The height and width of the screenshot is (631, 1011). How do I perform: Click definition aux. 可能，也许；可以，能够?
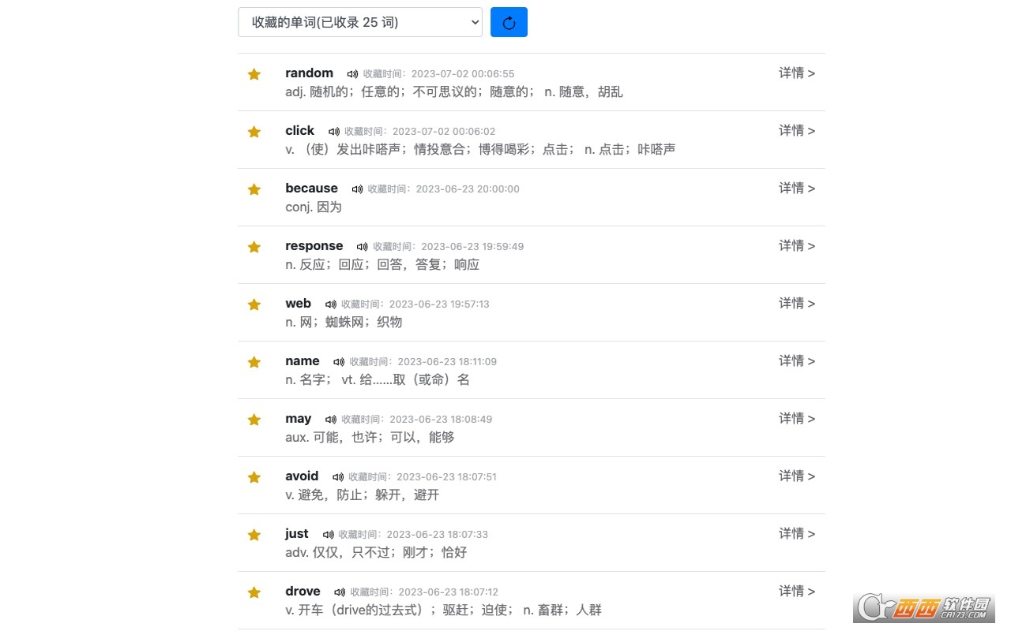pos(370,437)
